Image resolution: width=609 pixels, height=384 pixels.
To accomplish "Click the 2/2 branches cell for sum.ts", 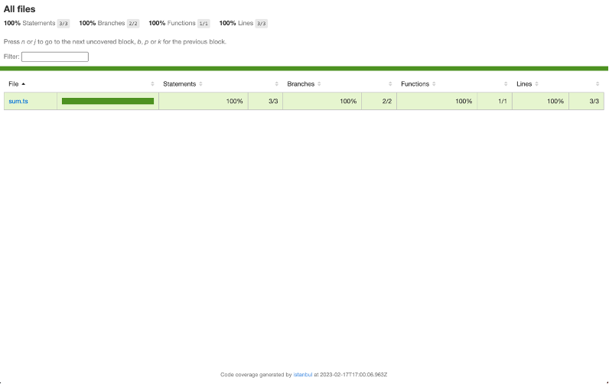I will pos(379,101).
